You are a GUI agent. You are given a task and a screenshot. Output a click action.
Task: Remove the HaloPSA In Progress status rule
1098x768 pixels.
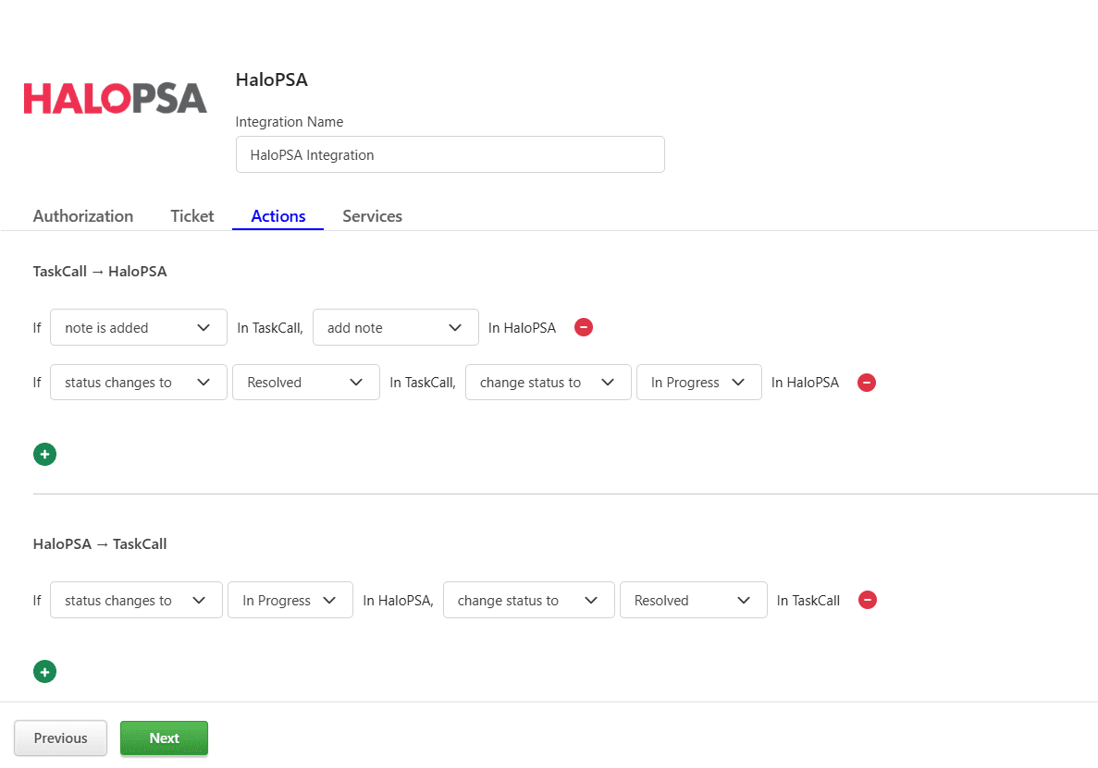[x=867, y=600]
